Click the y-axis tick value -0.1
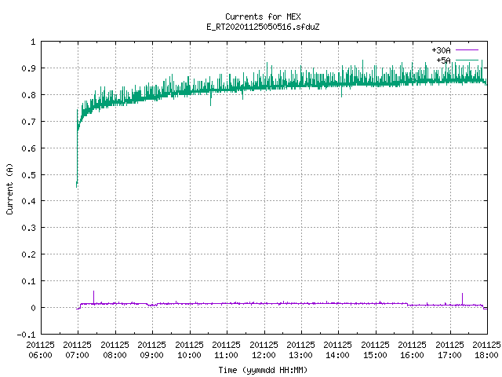Screen dimensions: 502x377 click(26, 335)
